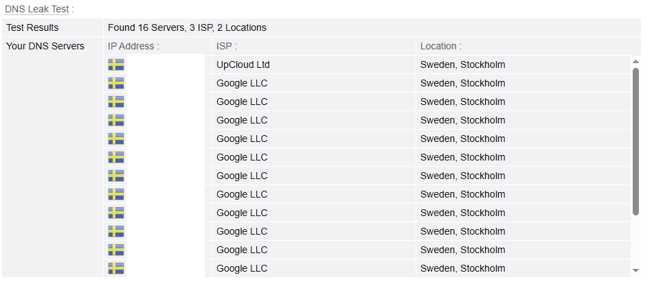Click the scroll up arrow of the server list
Image resolution: width=654 pixels, height=284 pixels.
(635, 62)
